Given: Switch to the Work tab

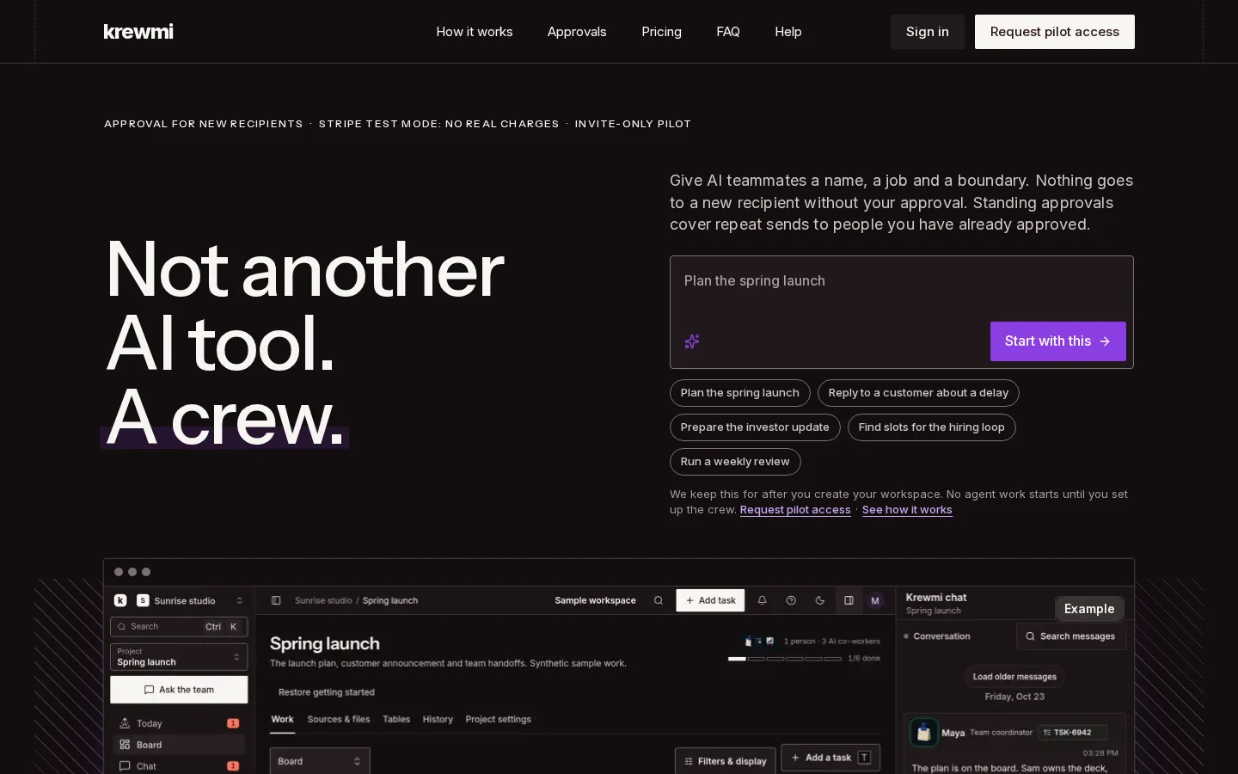Looking at the screenshot, I should tap(282, 719).
